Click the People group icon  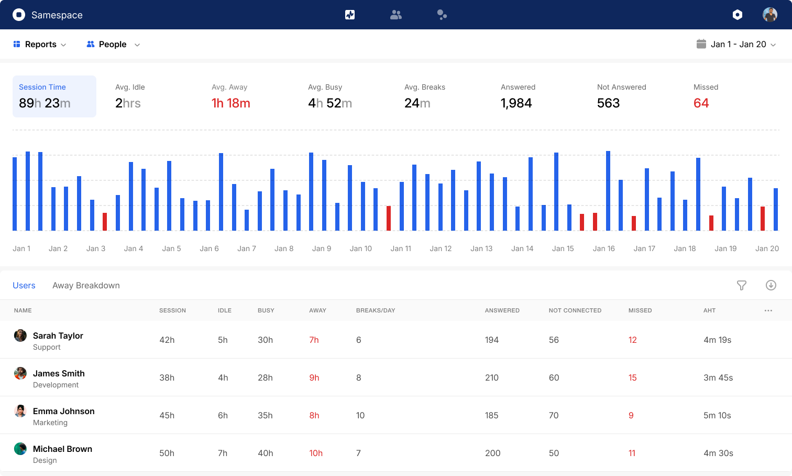[x=91, y=45]
